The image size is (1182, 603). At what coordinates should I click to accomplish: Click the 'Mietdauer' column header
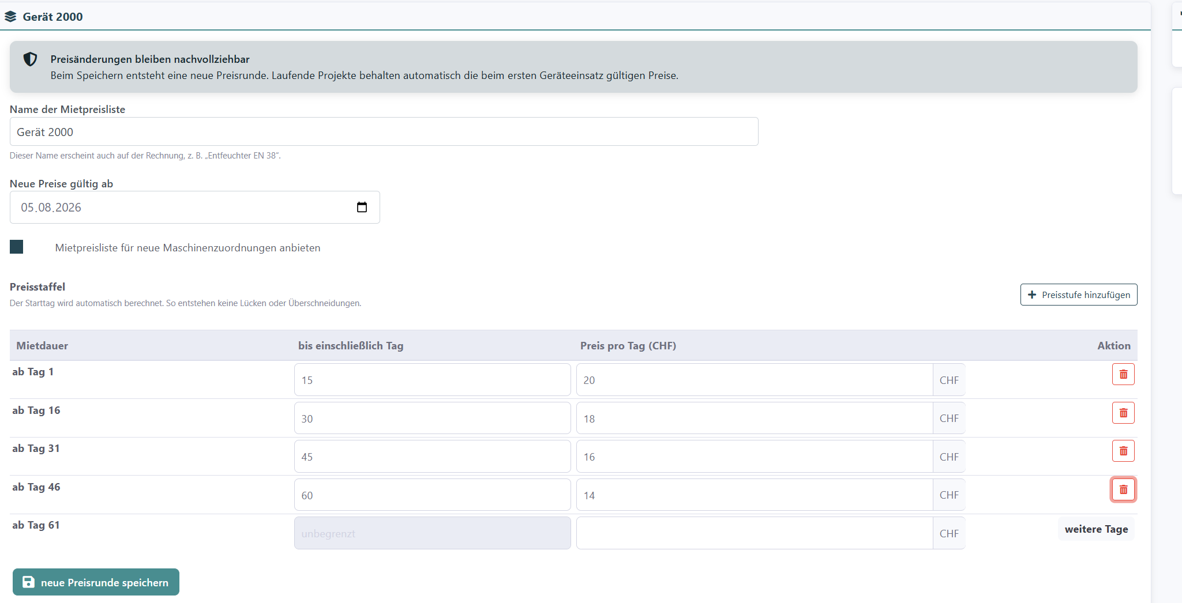pyautogui.click(x=42, y=346)
